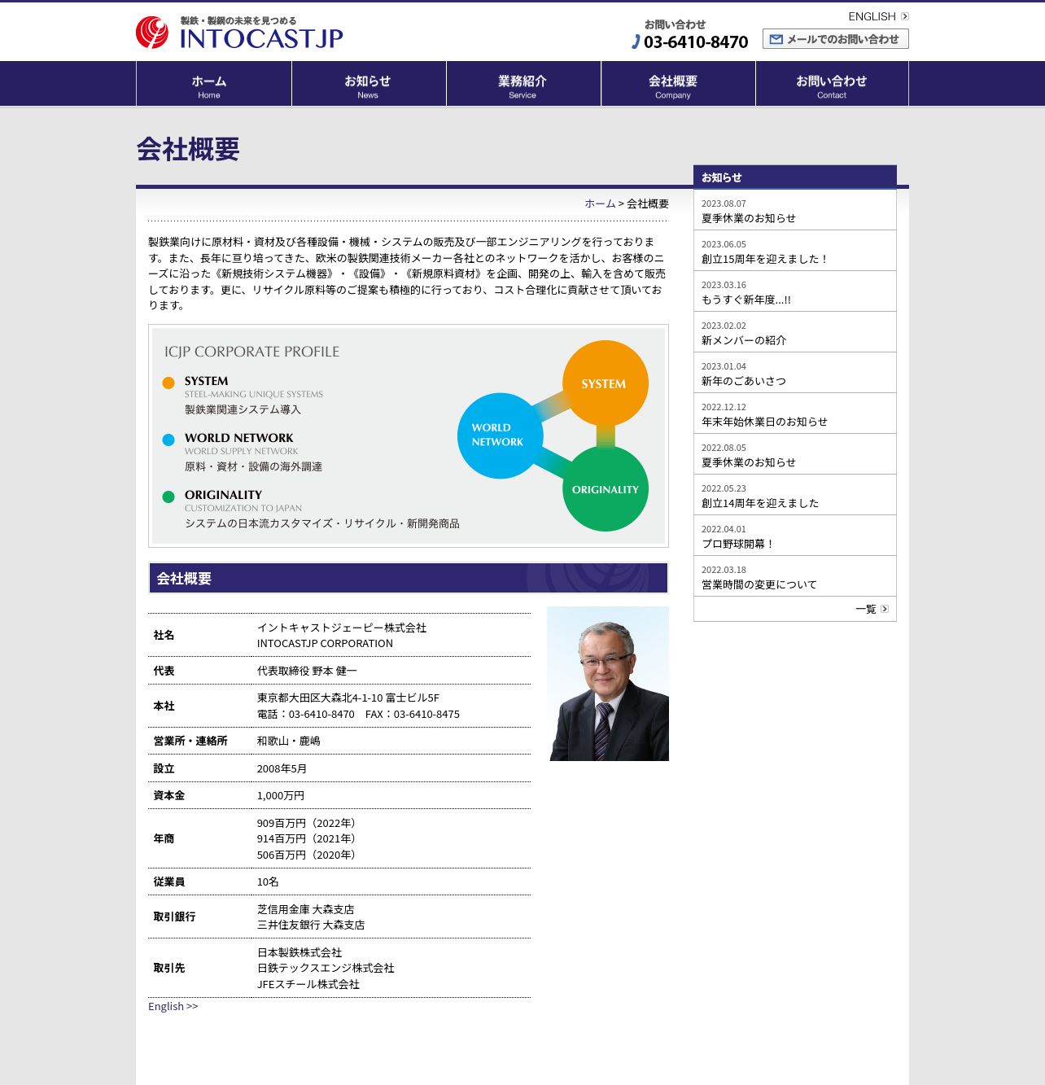Click 1,000万円 capital value
1045x1085 pixels.
pos(281,795)
